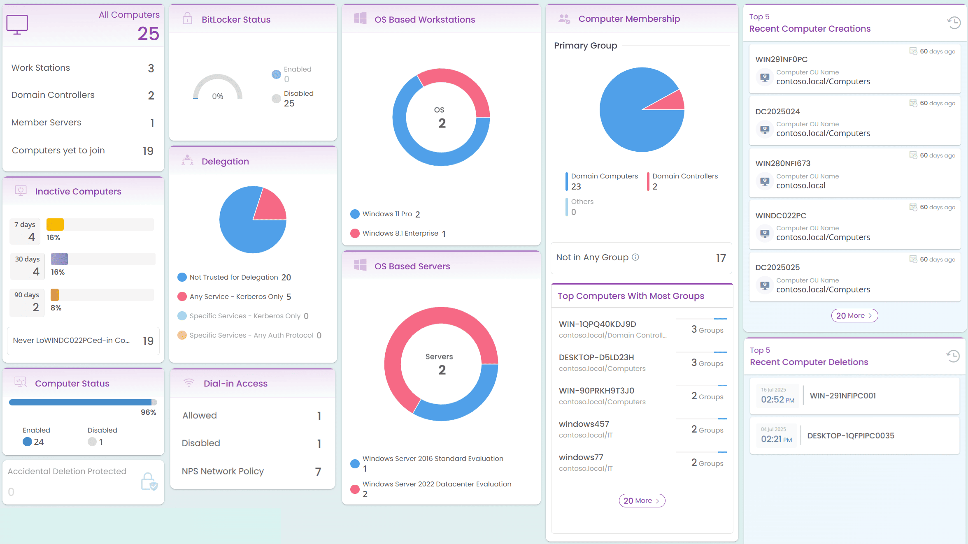Viewport: 968px width, 544px height.
Task: Click the info icon next to Not in Any Group
Action: point(635,257)
